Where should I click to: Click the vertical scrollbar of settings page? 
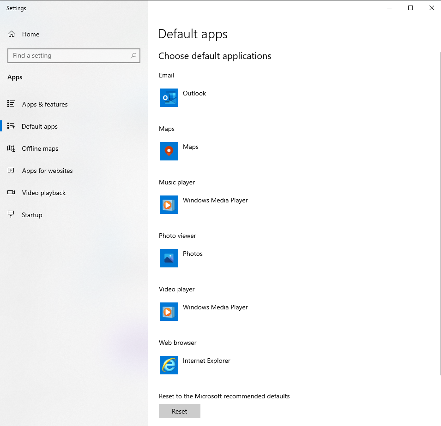[x=440, y=213]
